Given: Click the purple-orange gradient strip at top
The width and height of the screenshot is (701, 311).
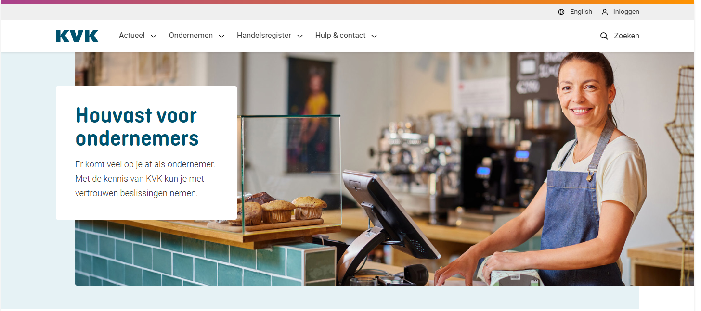Looking at the screenshot, I should pyautogui.click(x=350, y=2).
